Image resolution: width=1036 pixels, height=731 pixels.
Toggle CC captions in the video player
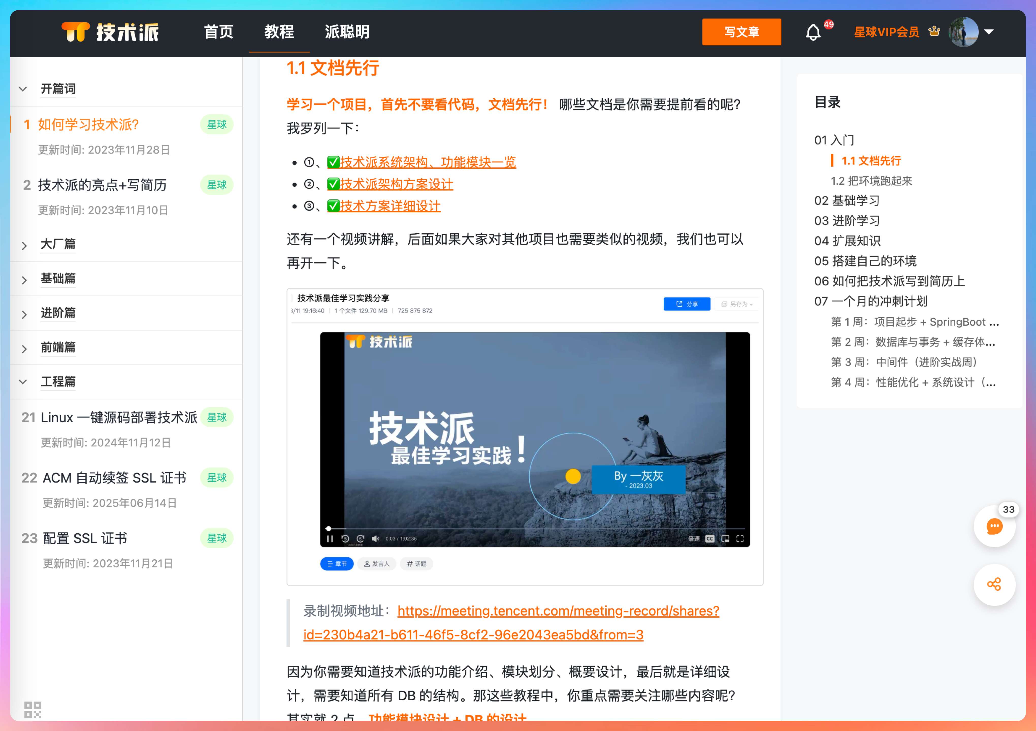click(710, 538)
